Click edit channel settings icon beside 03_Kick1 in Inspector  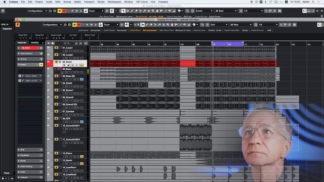click(41, 48)
